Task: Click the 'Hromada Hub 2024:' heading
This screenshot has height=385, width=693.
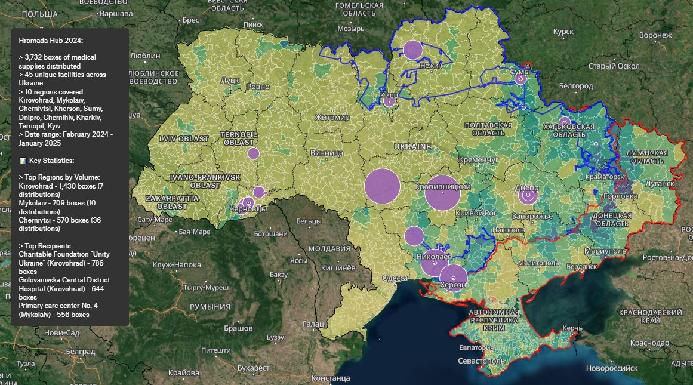Action: (51, 40)
